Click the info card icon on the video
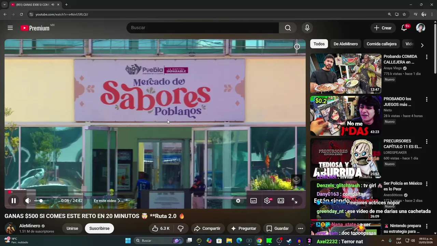This screenshot has width=437, height=246. [x=297, y=47]
